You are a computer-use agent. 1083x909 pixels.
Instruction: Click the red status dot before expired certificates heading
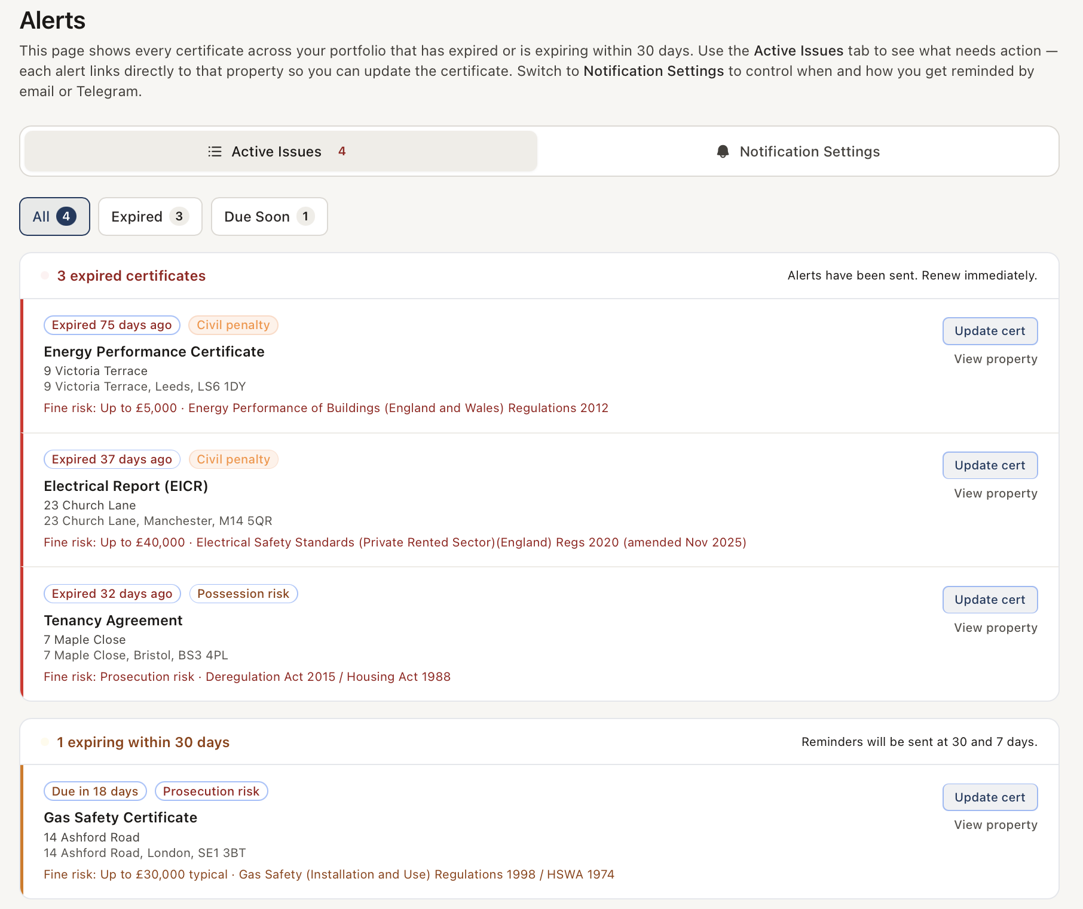tap(45, 275)
